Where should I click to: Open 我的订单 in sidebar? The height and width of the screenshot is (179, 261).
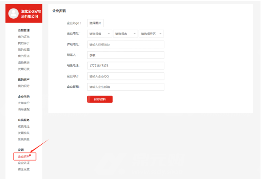(24, 37)
